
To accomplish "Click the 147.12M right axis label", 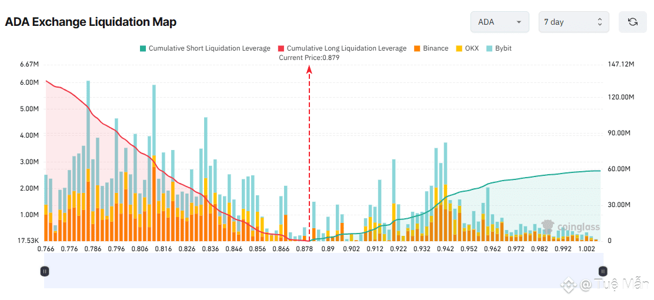I will coord(620,65).
